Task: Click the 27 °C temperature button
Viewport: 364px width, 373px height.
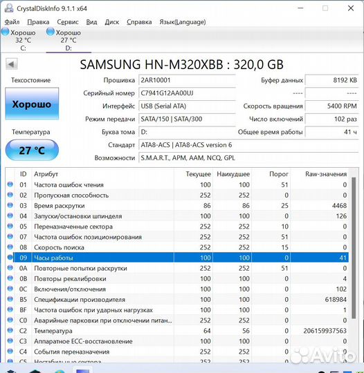Action: pos(32,150)
